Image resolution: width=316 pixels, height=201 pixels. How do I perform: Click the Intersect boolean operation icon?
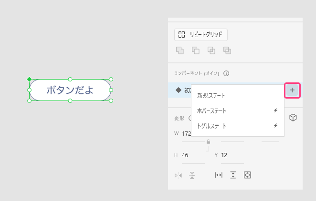211,50
